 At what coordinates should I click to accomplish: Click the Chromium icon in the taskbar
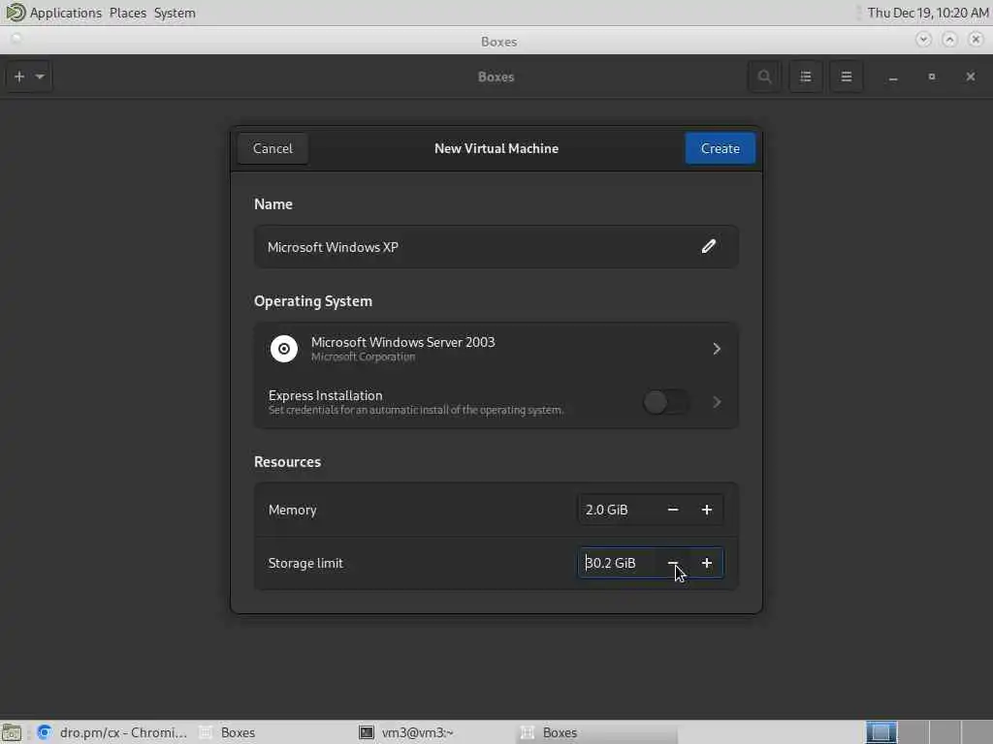point(45,732)
